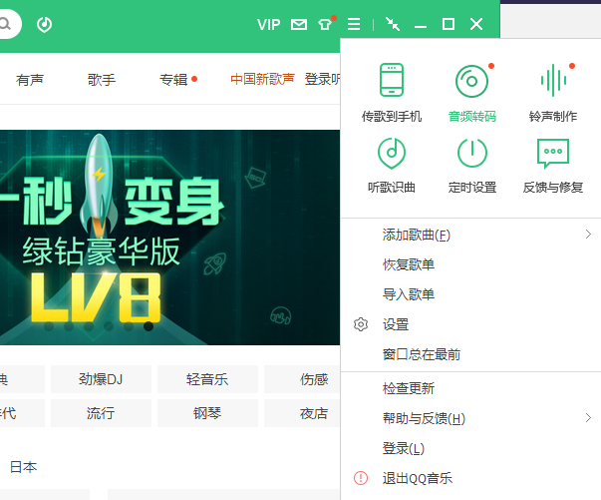Viewport: 601px width, 500px height.
Task: Select the 劲爆DJ category tag
Action: coord(101,379)
